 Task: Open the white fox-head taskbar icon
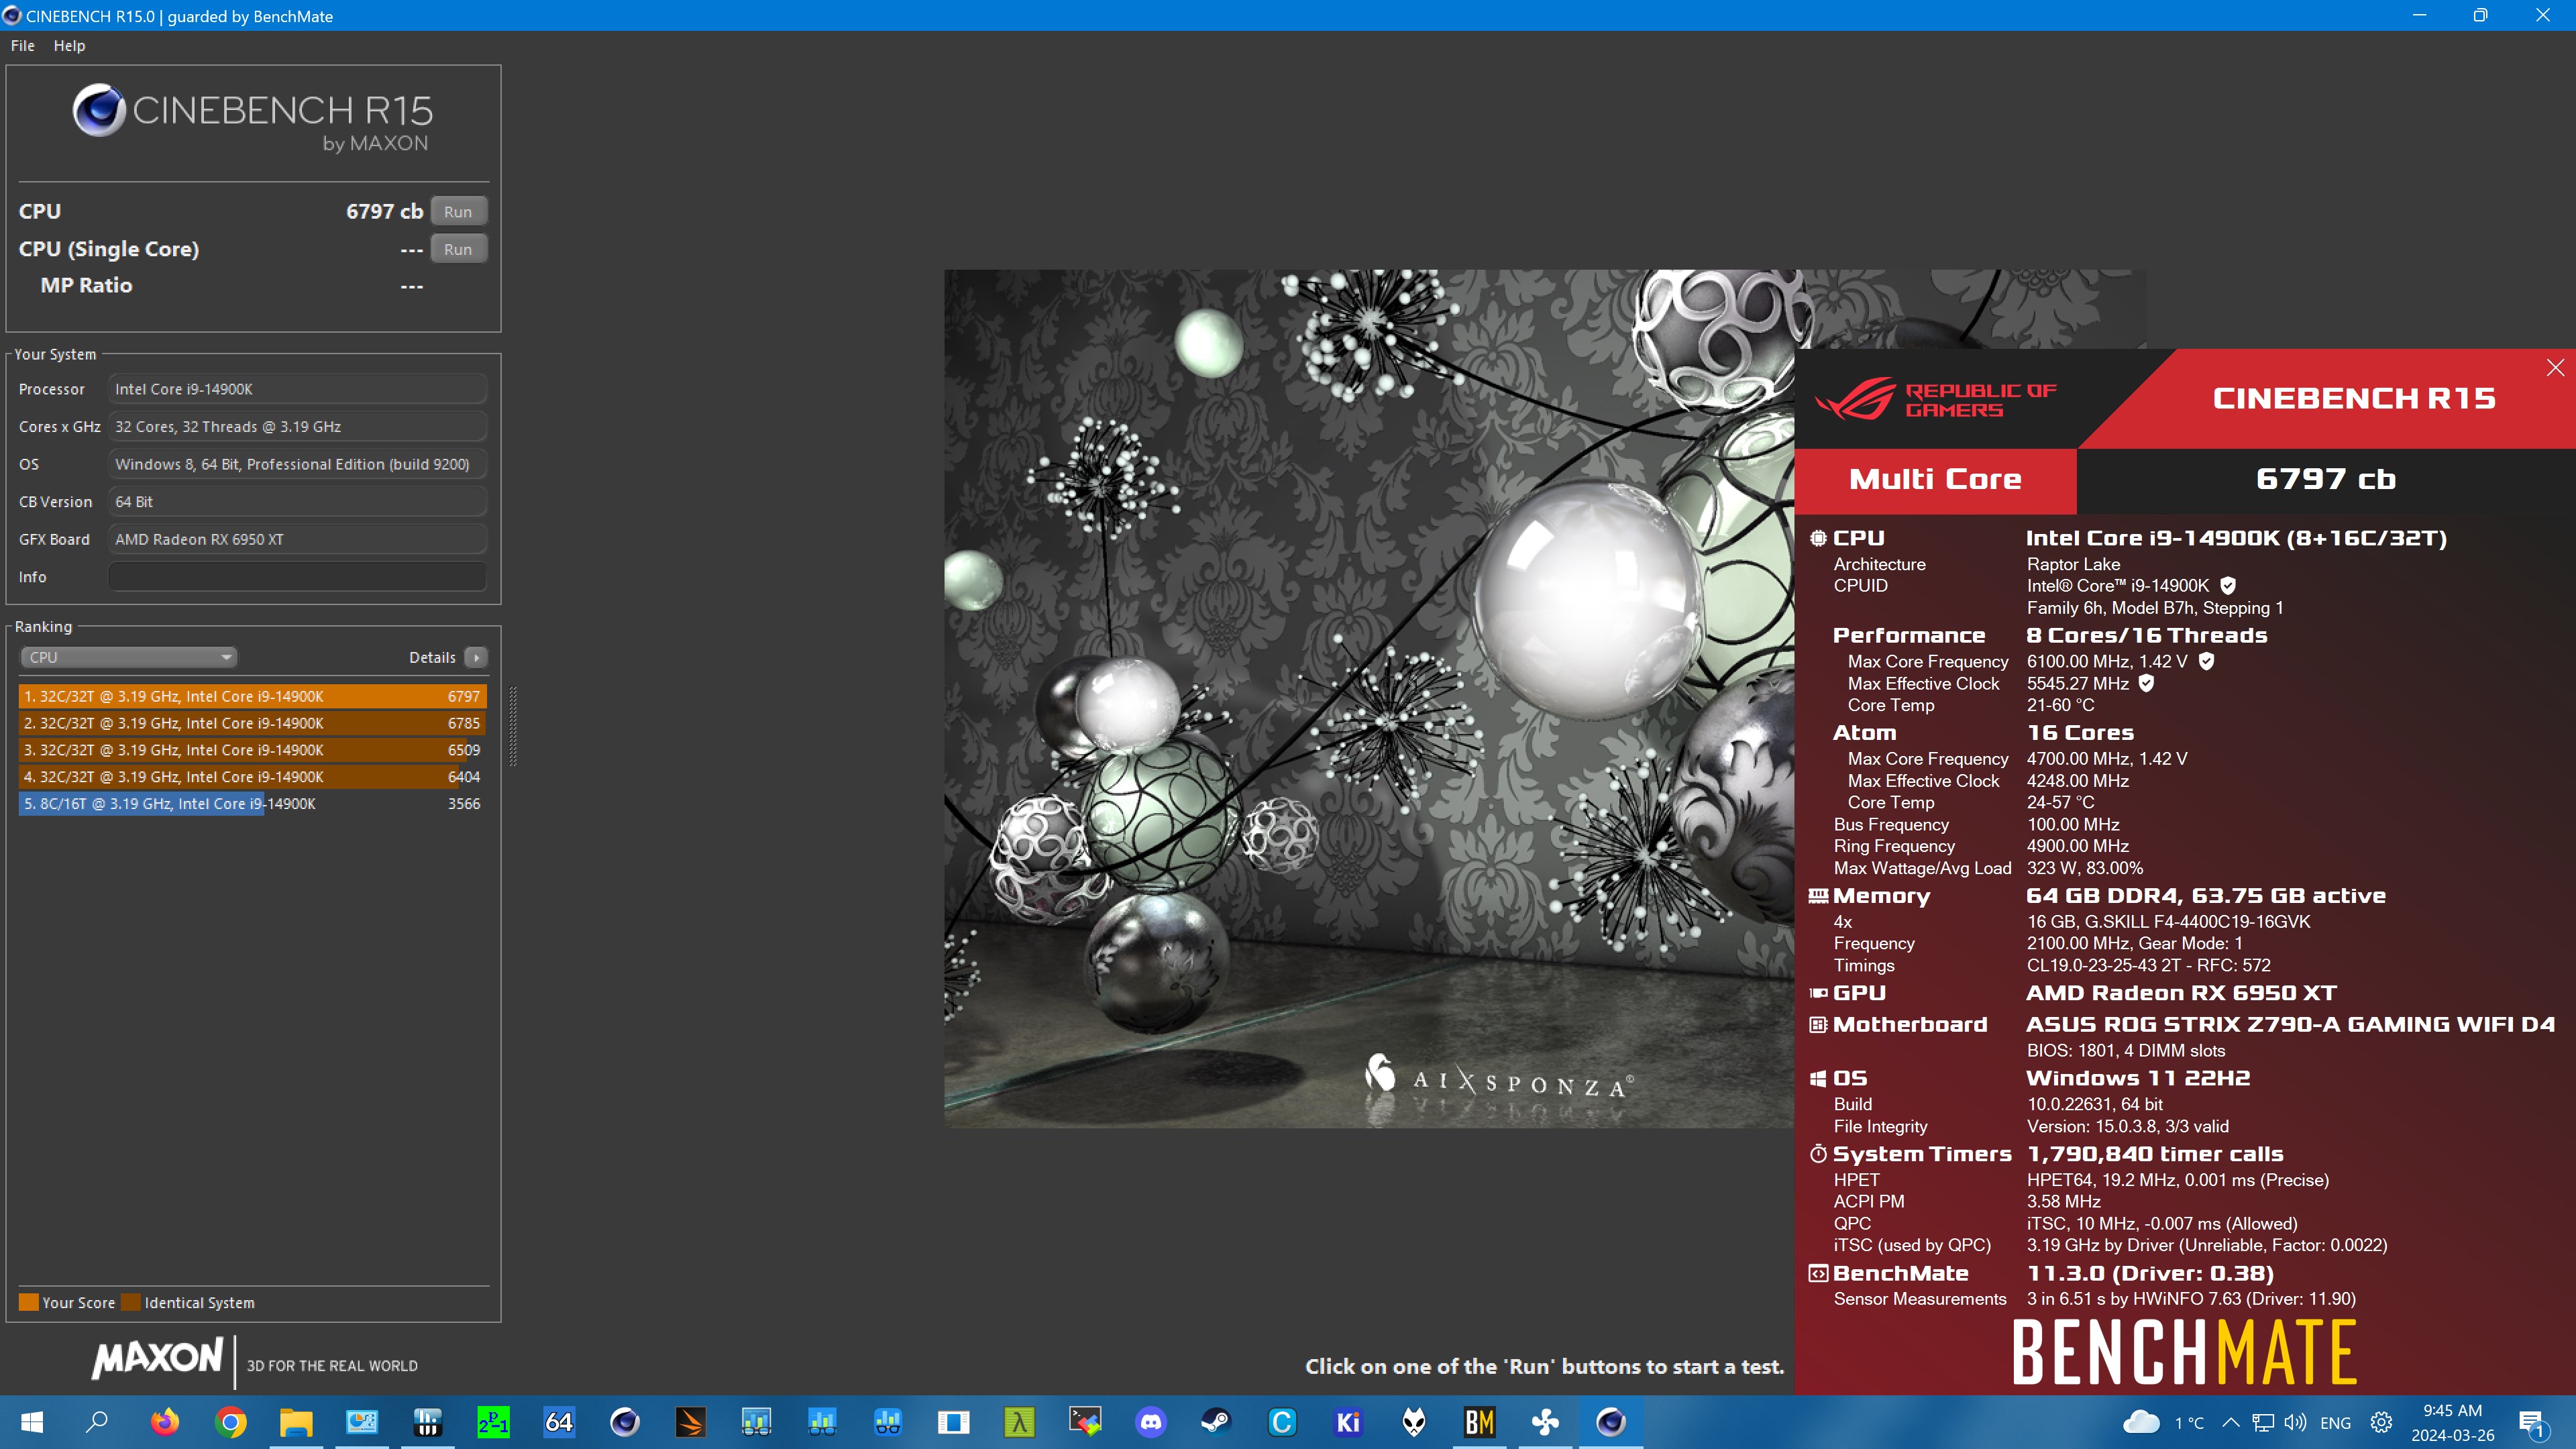click(1414, 1422)
